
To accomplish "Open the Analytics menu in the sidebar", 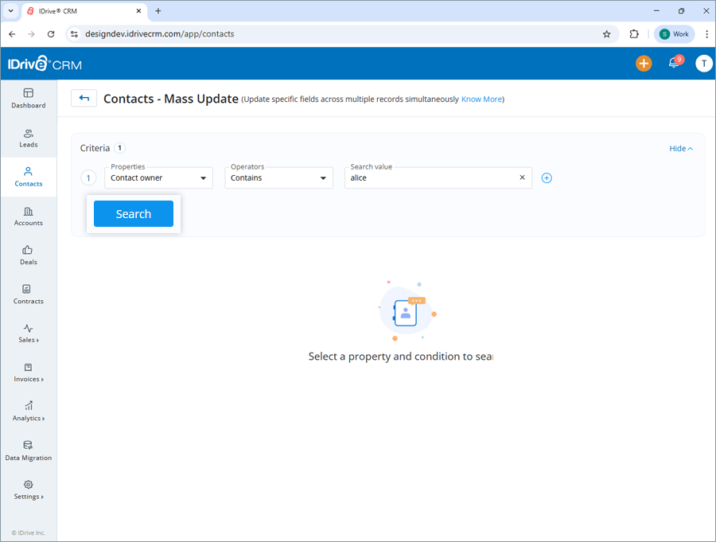I will click(28, 413).
